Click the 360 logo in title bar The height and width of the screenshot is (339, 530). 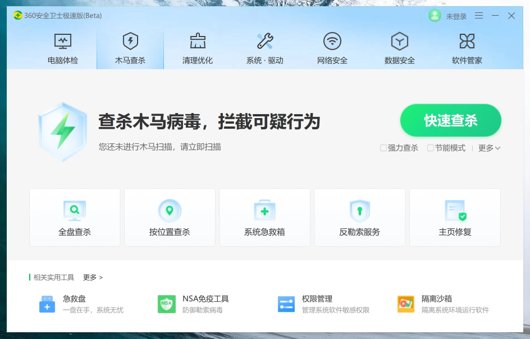18,15
